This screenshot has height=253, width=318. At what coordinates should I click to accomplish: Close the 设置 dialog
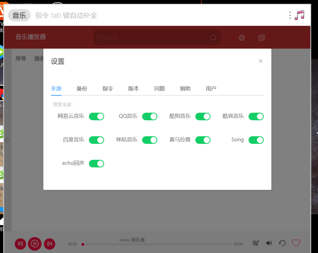pos(261,61)
